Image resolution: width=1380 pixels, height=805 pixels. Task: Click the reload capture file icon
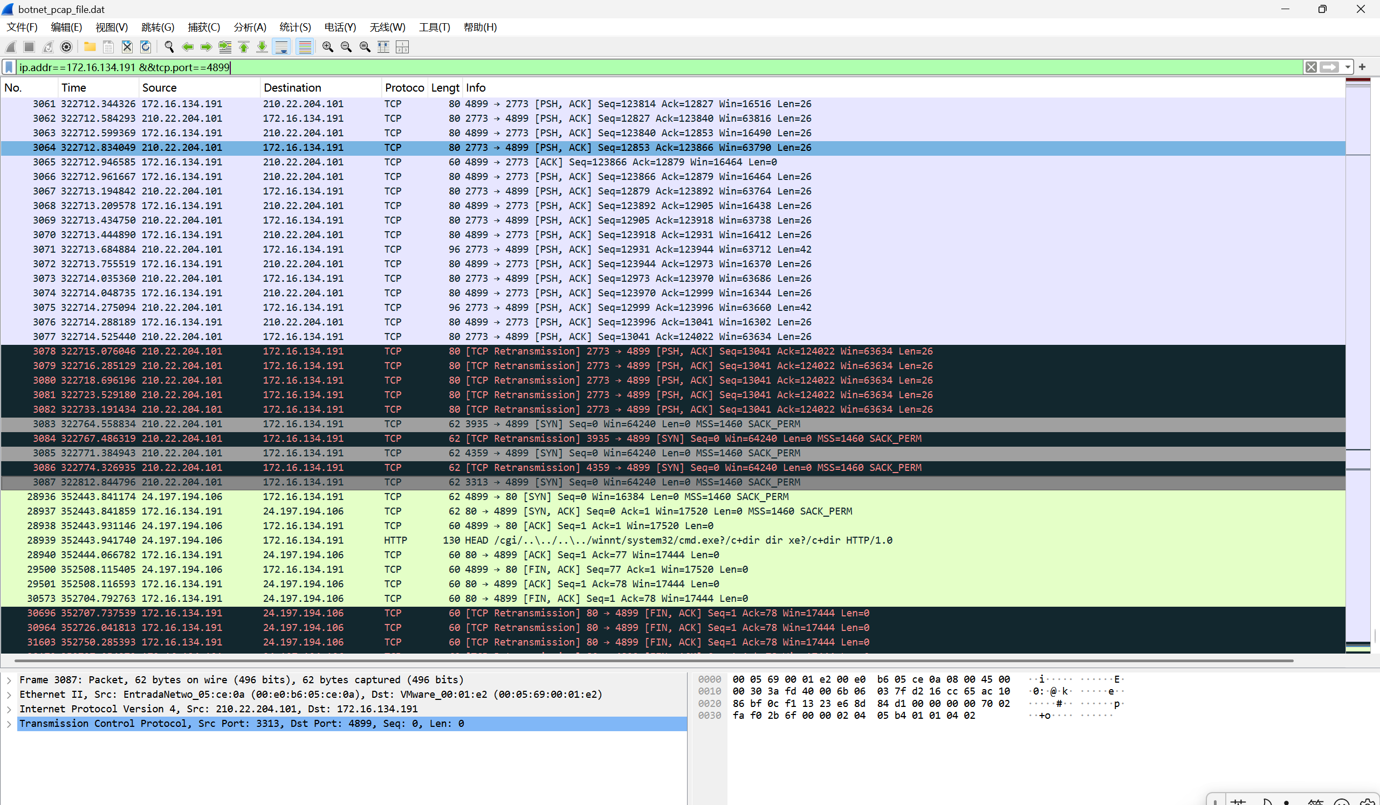(x=146, y=47)
